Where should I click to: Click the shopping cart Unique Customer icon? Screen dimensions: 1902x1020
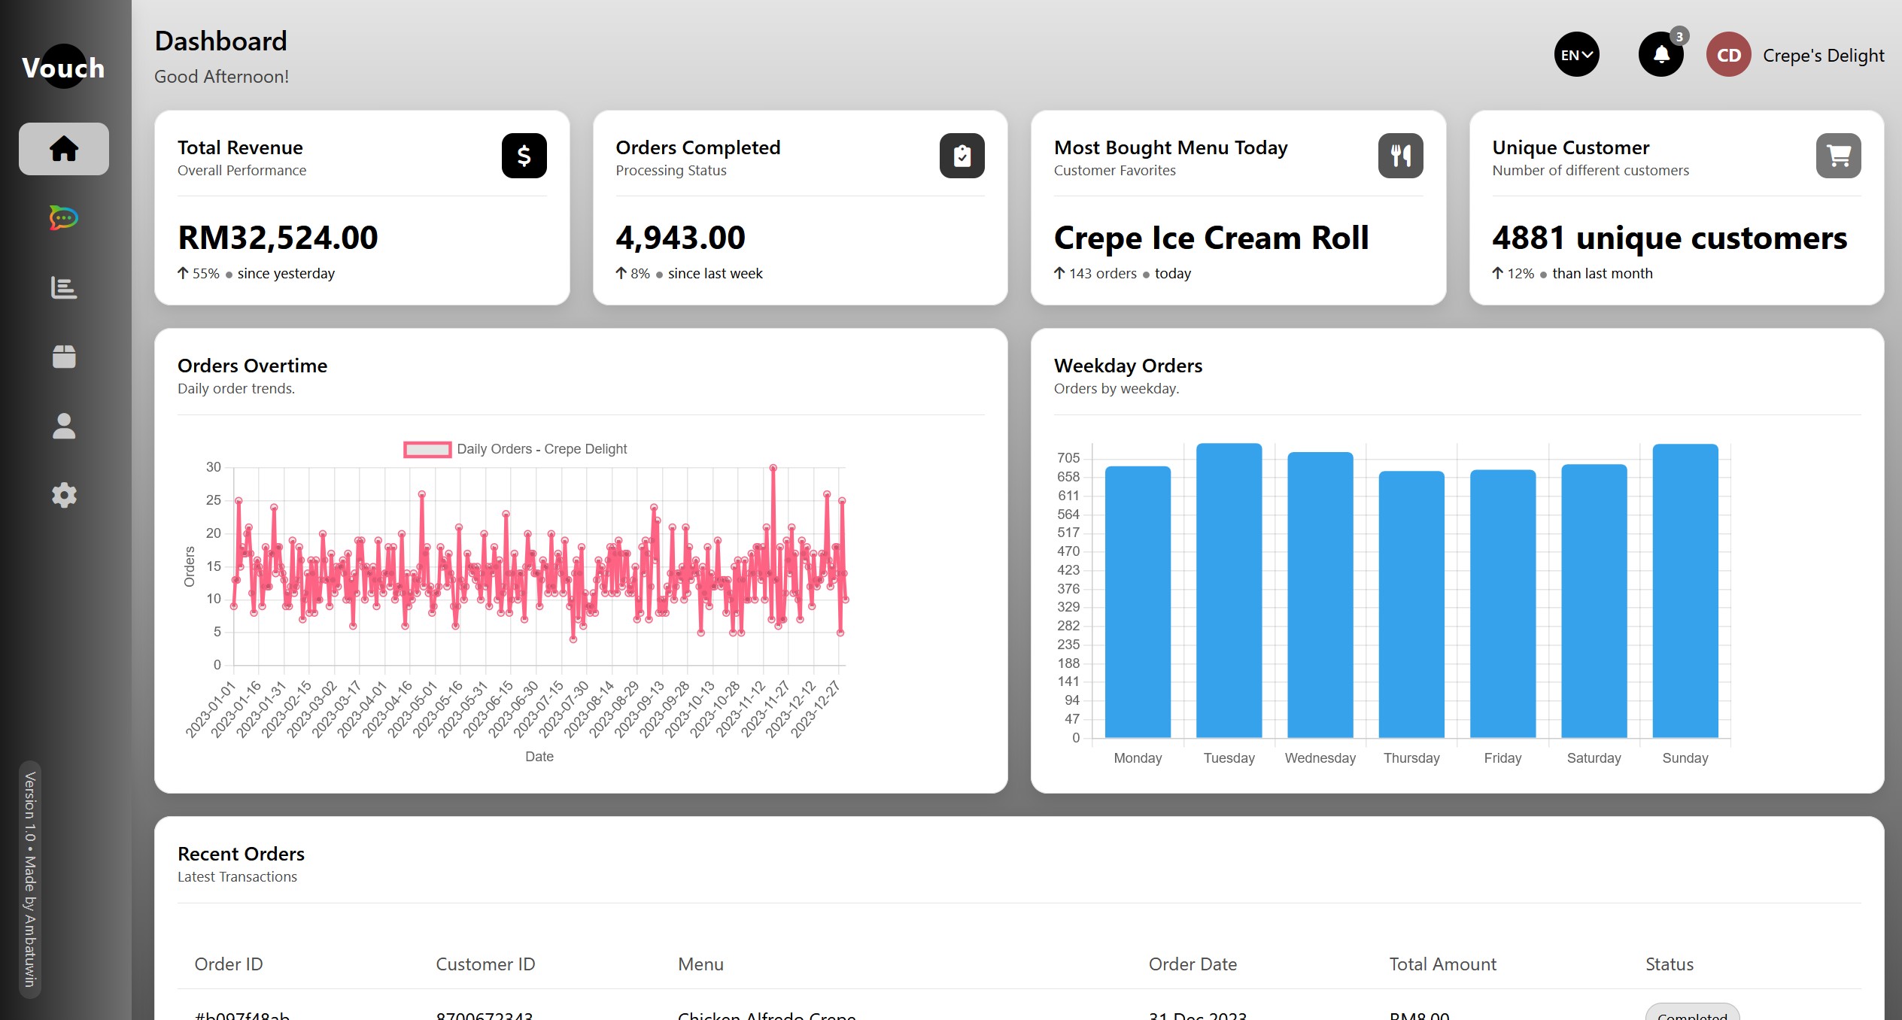pyautogui.click(x=1839, y=156)
